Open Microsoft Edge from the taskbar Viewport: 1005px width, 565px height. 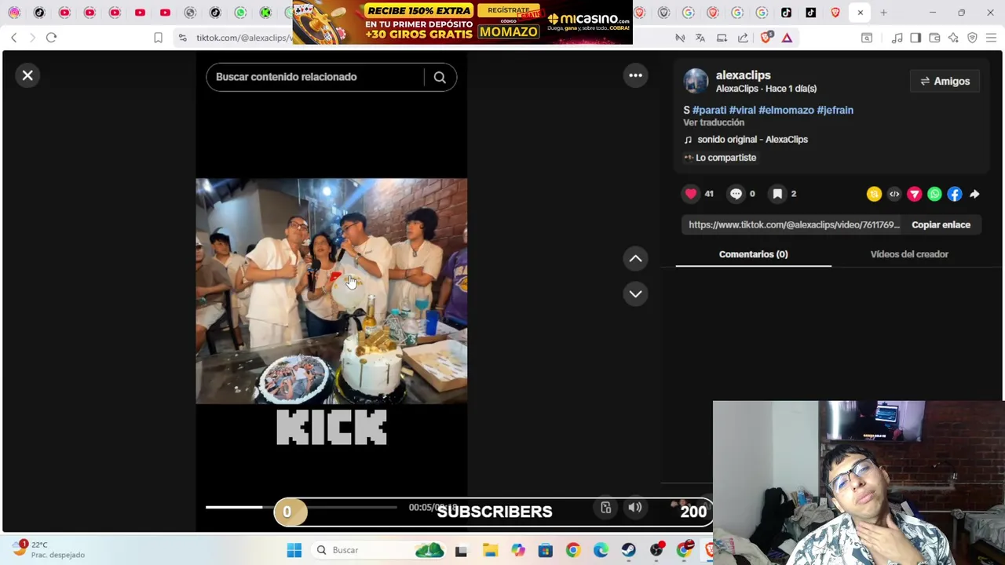(x=601, y=550)
